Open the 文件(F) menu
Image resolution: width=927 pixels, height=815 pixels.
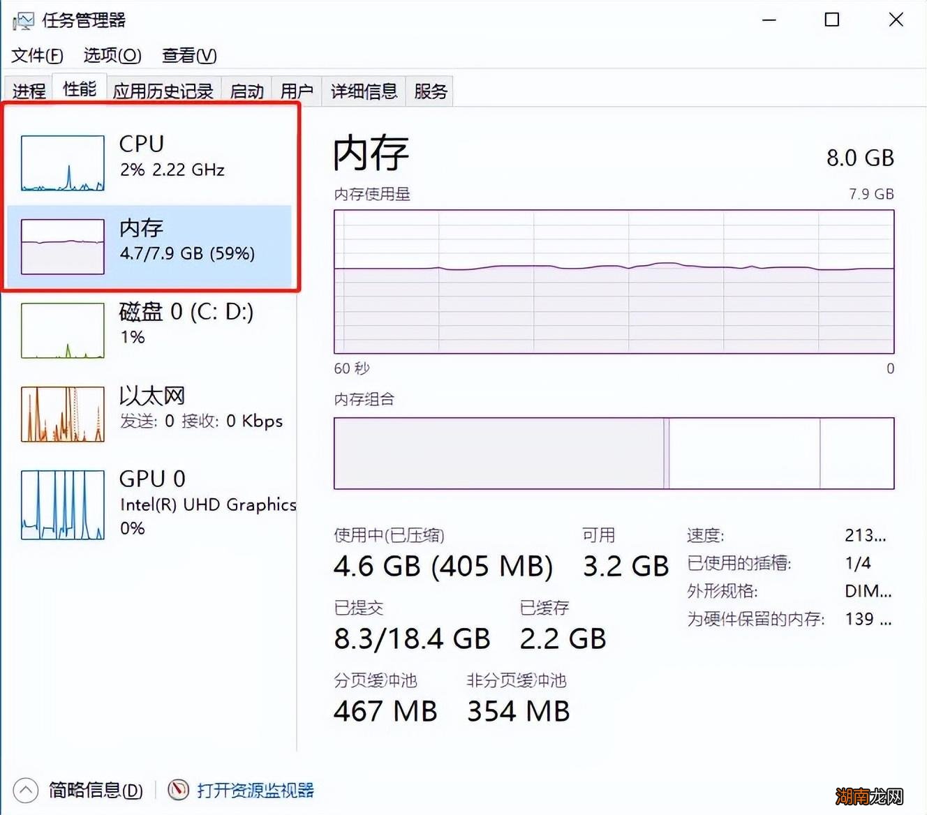pos(37,55)
